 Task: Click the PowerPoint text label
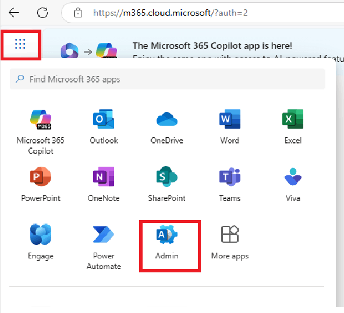[x=41, y=198]
